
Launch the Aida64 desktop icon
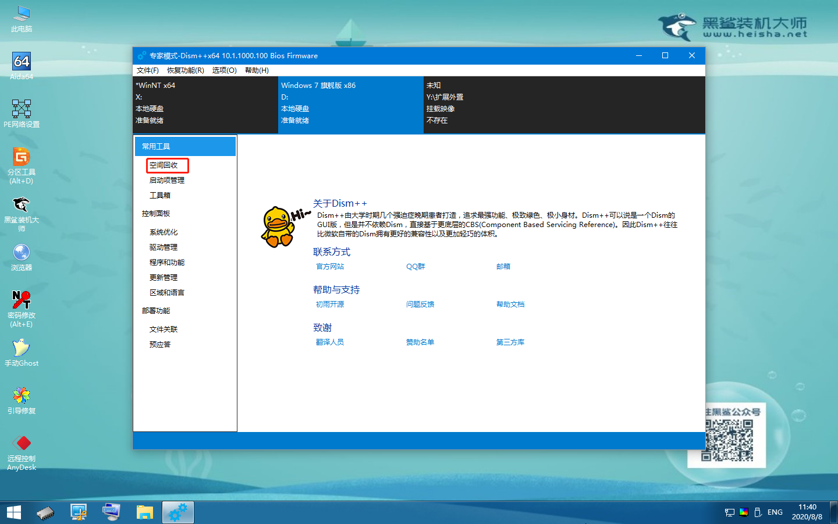click(22, 66)
